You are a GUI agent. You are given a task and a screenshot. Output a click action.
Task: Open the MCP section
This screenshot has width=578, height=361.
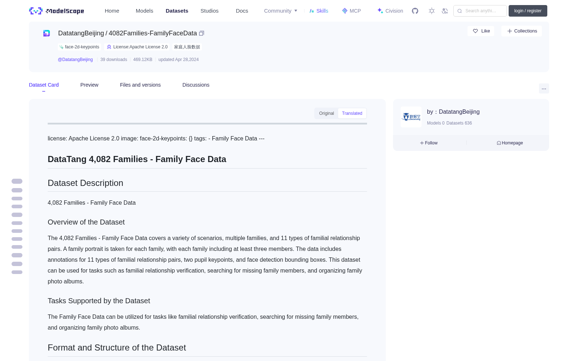[x=351, y=11]
